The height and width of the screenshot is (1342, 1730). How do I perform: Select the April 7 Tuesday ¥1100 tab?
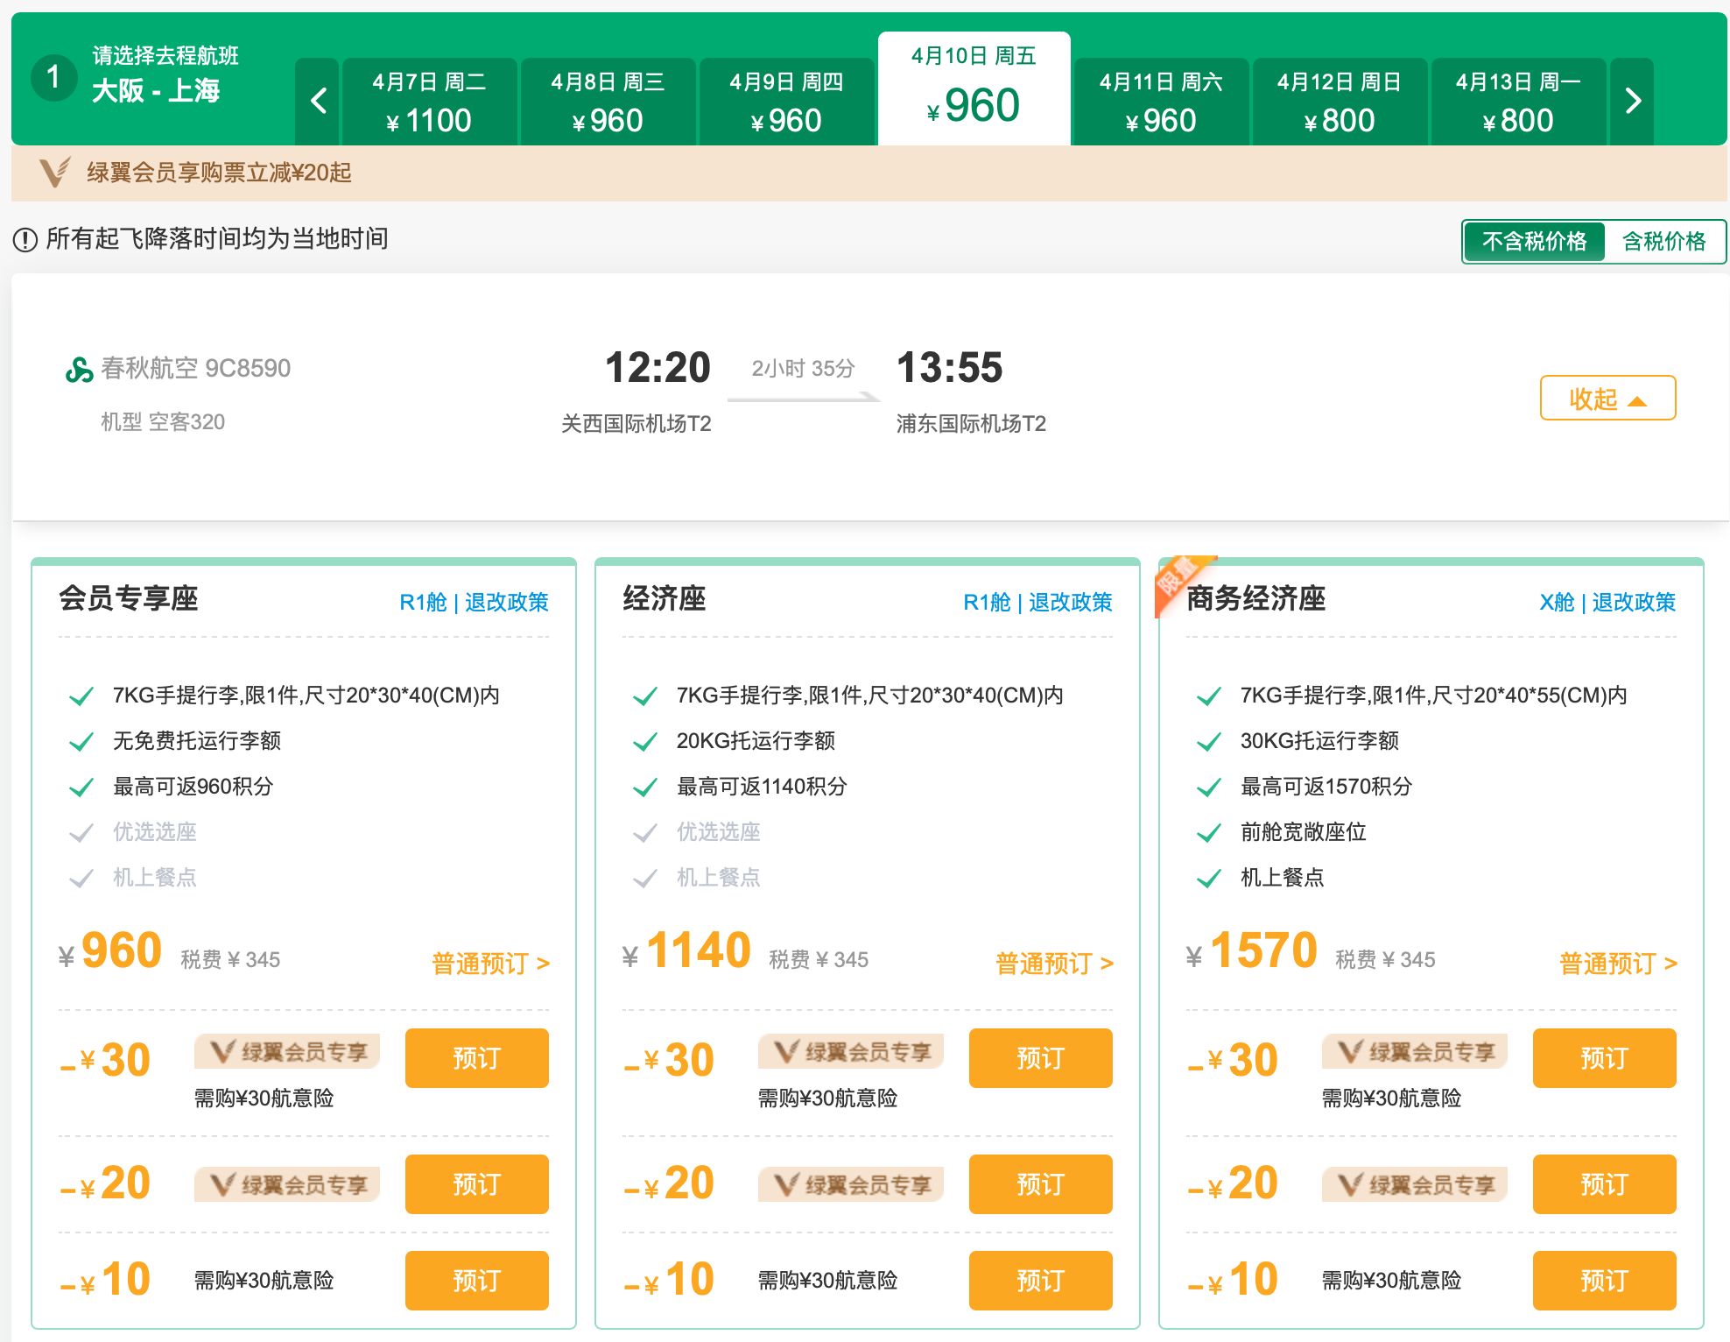coord(429,102)
